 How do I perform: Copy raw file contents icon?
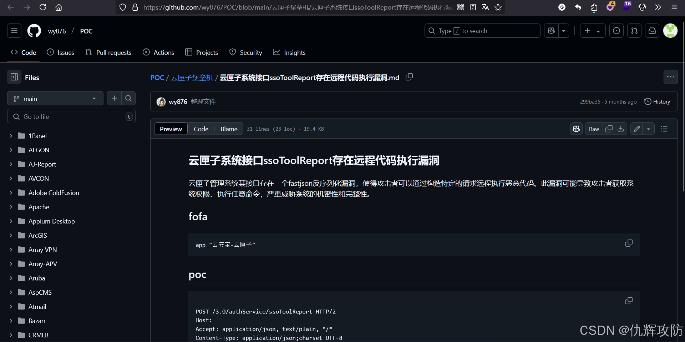[x=609, y=129]
